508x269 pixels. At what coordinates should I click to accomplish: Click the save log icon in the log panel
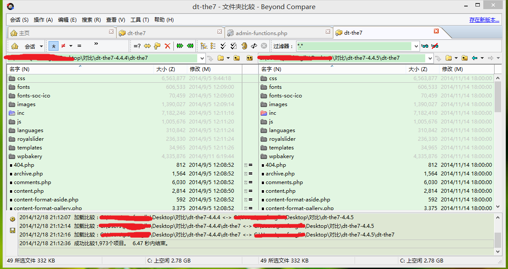click(13, 230)
